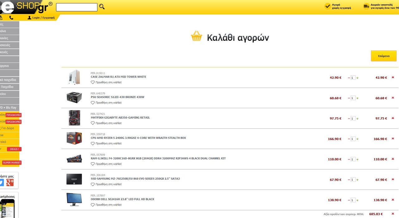399x218 pixels.
Task: Click the phone contact icon
Action: 12,18
